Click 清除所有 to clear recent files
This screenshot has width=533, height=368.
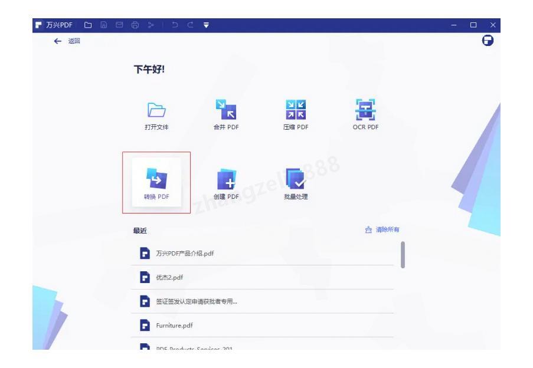tap(382, 230)
